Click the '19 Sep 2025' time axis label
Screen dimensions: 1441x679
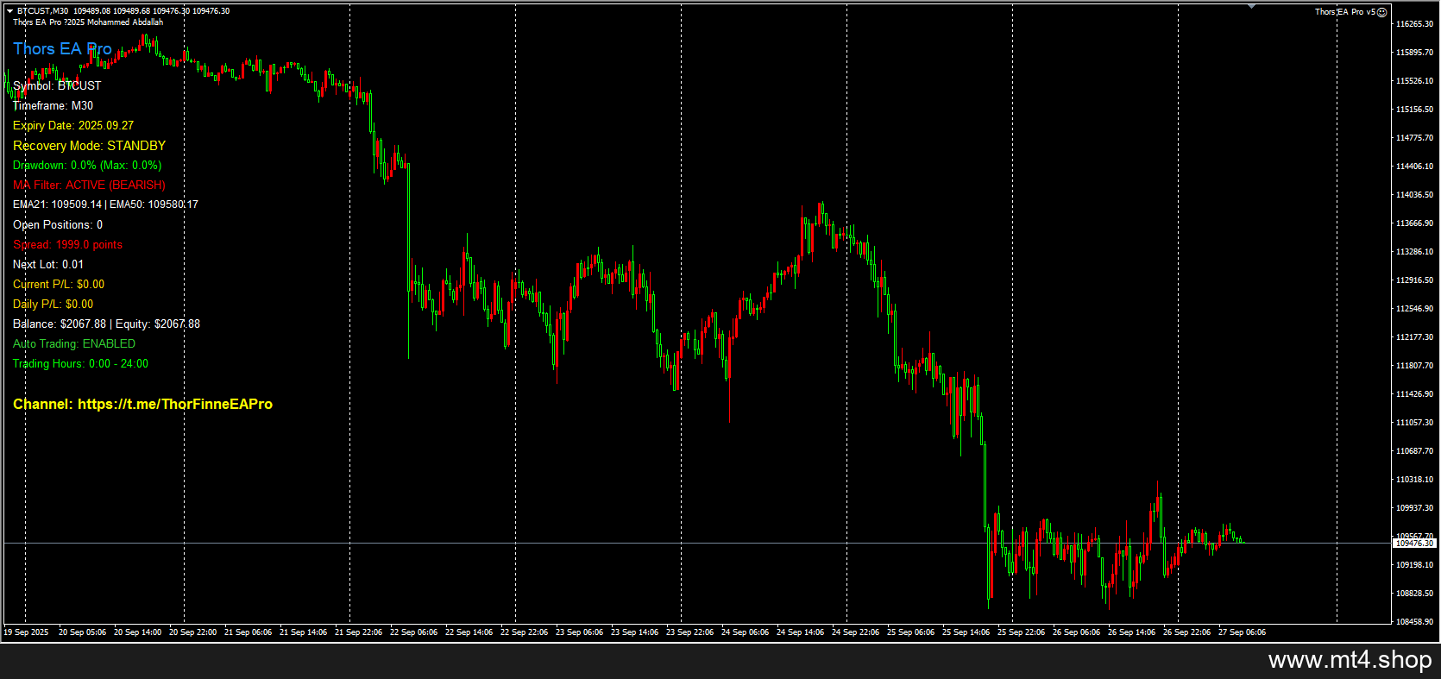26,632
